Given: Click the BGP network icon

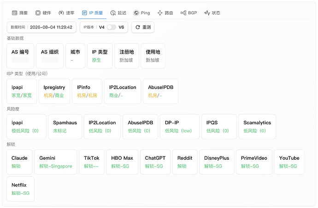Looking at the screenshot, I should tap(183, 13).
